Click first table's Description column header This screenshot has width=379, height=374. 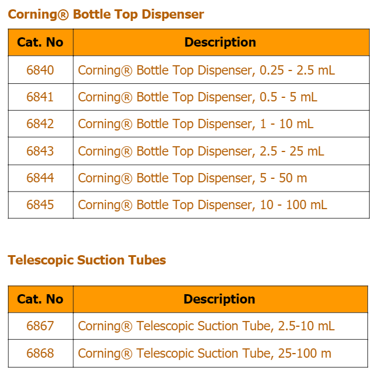(220, 43)
